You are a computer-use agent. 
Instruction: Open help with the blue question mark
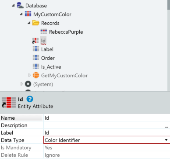click(x=30, y=99)
